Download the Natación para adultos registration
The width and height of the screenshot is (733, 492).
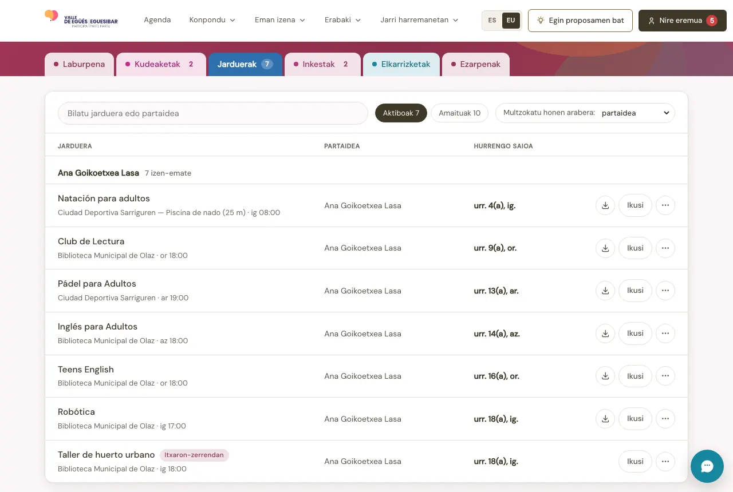point(605,205)
